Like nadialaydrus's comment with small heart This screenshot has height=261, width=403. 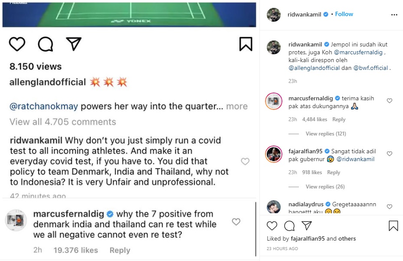(x=390, y=207)
